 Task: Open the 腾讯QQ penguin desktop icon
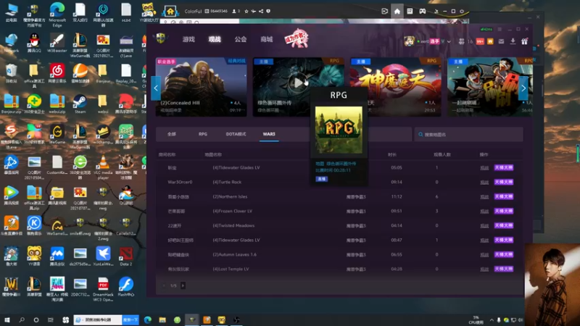click(x=34, y=43)
